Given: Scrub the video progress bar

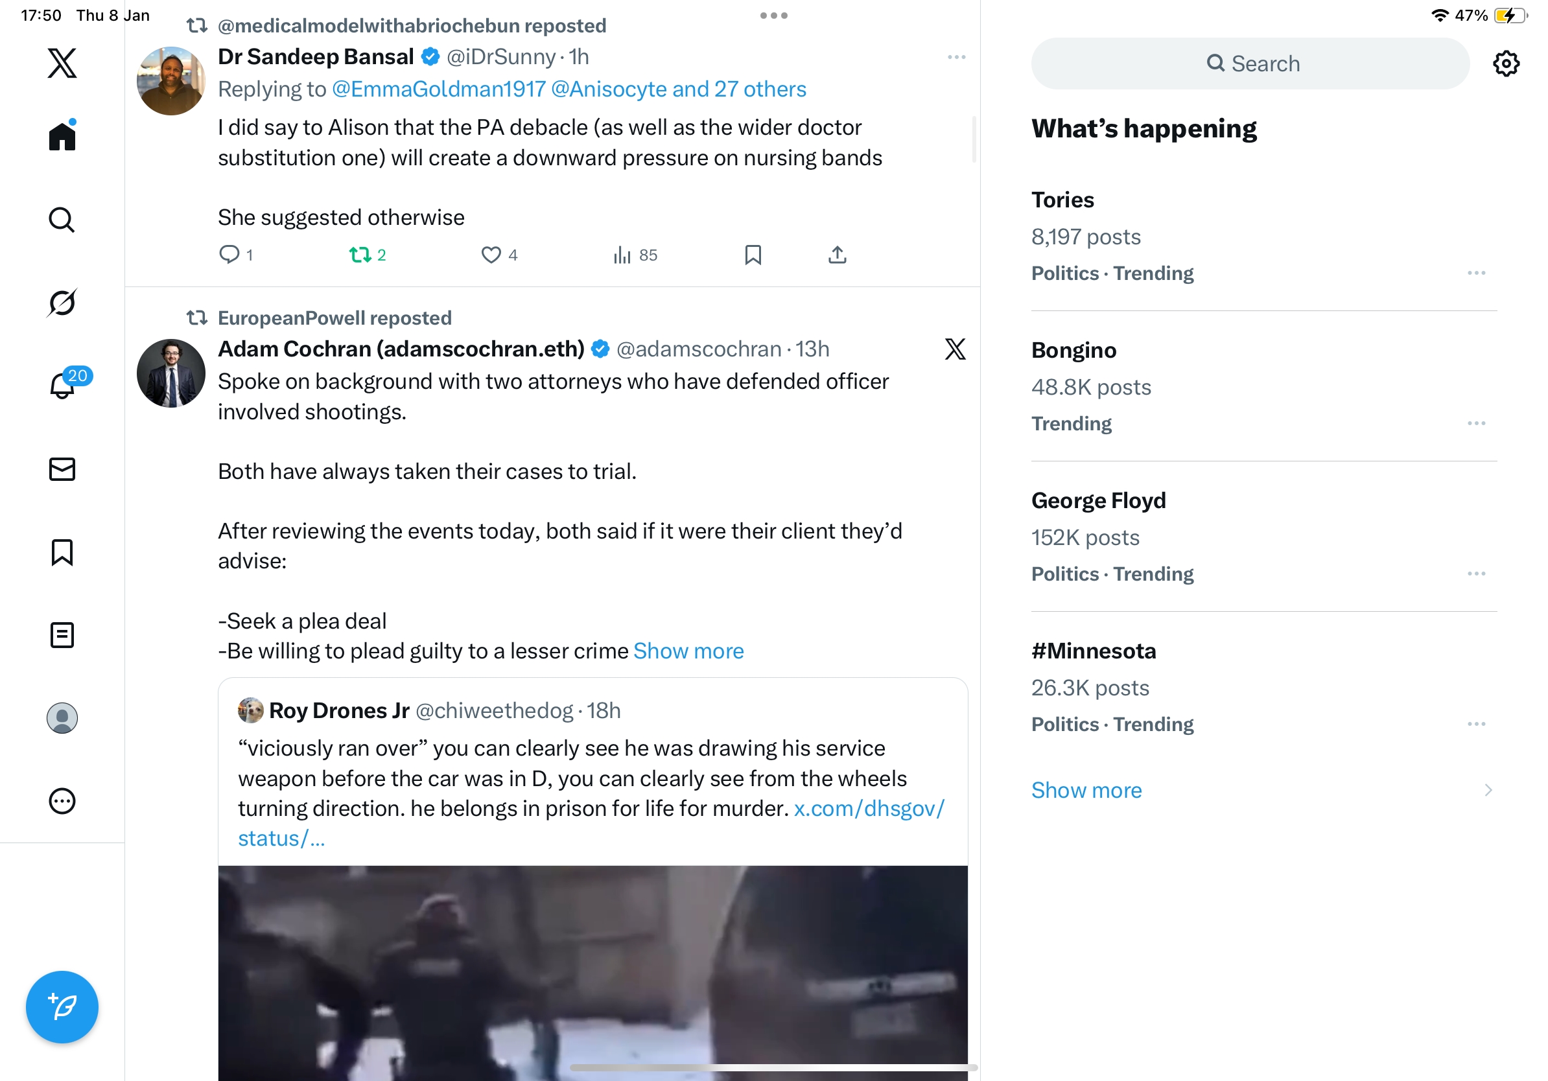Looking at the screenshot, I should coord(773,1067).
